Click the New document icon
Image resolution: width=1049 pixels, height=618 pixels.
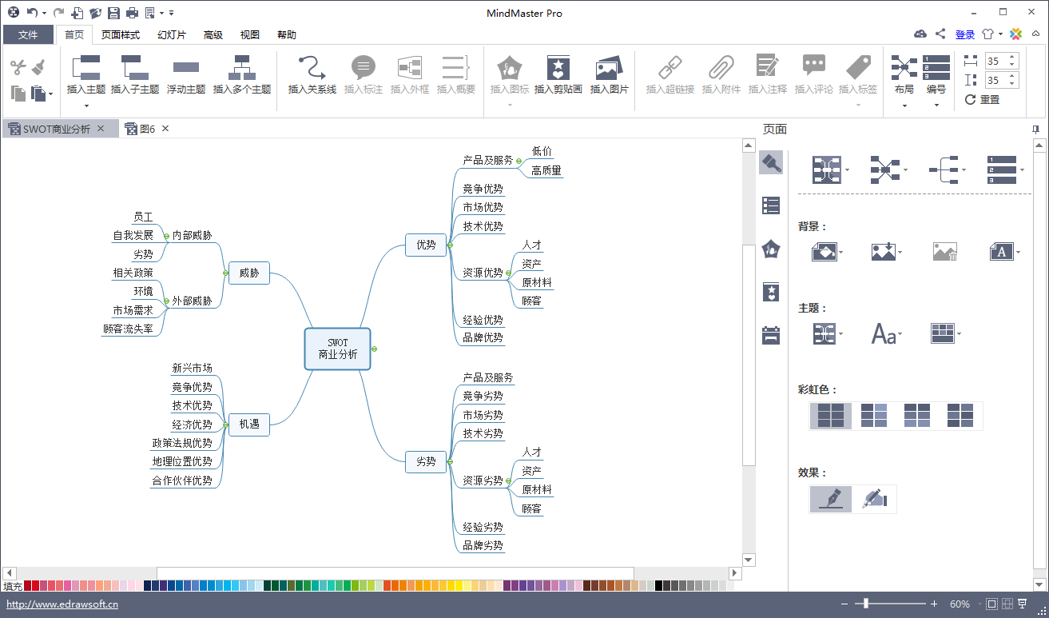point(77,13)
